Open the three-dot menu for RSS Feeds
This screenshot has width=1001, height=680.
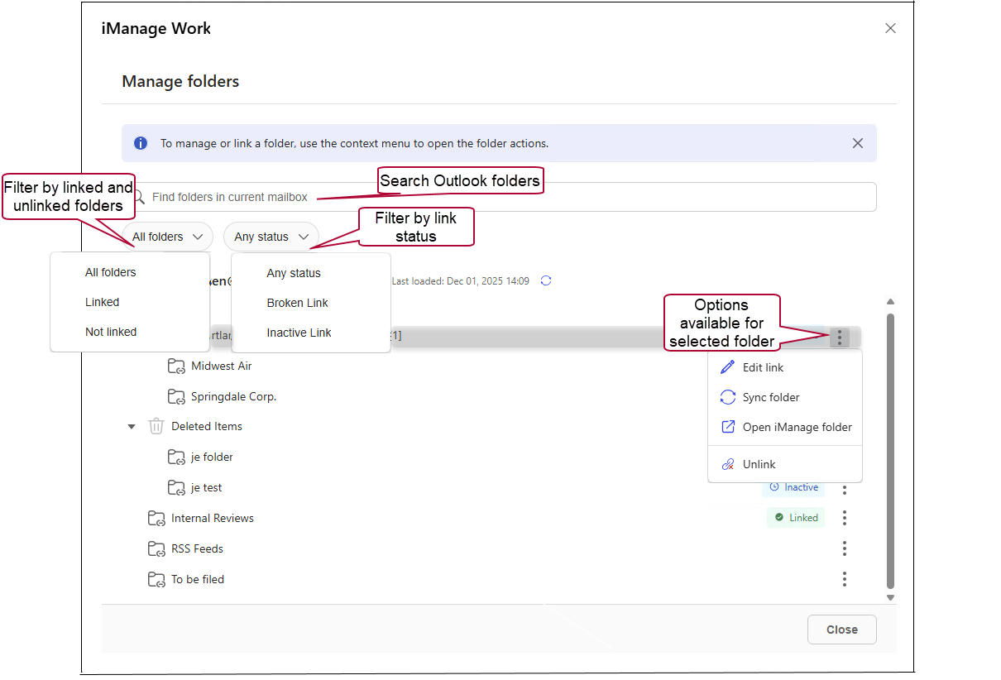pos(845,548)
